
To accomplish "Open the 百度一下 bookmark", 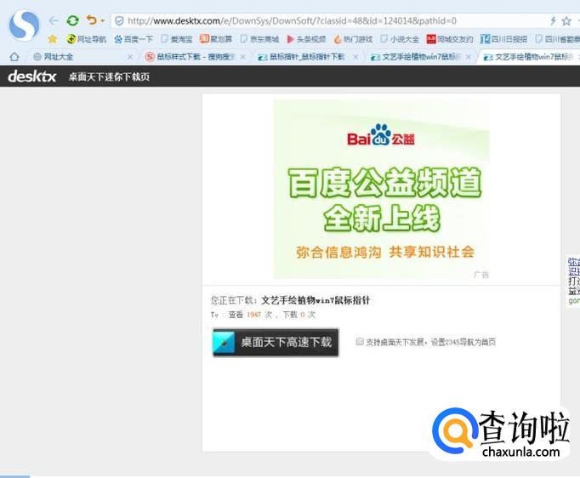I will coord(134,39).
